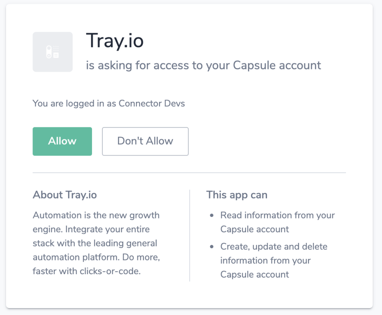382x315 pixels.
Task: Click the bullet beside 'Read information from your Capsule account'
Action: pyautogui.click(x=212, y=215)
